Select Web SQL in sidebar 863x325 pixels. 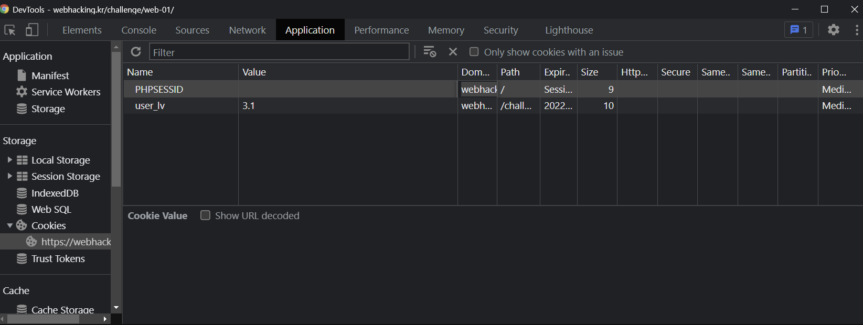[51, 209]
